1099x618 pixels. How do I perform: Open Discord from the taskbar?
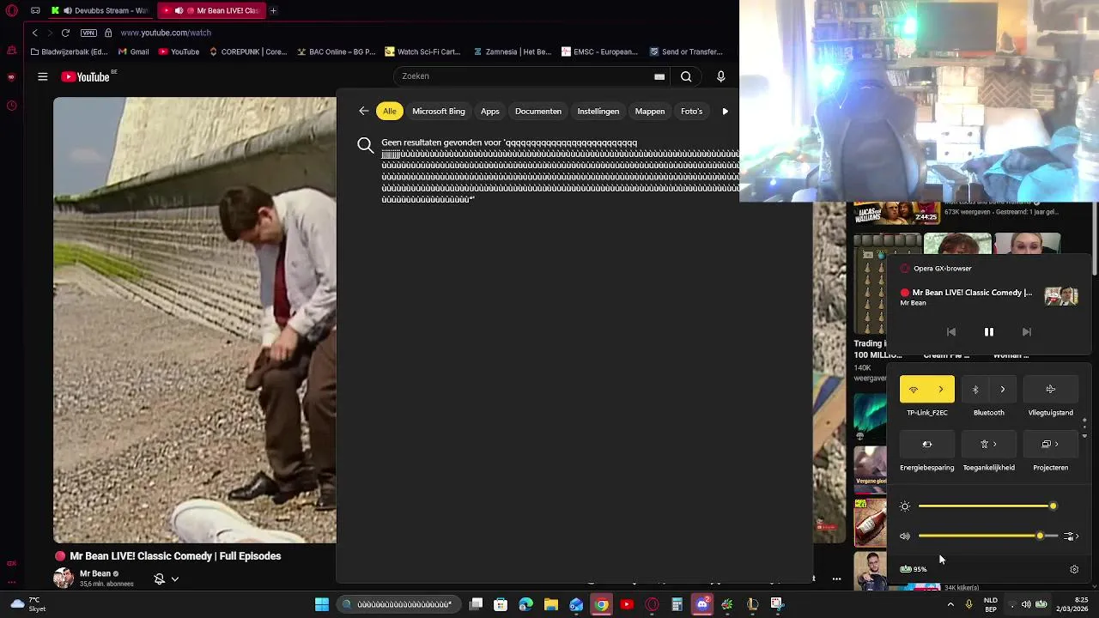[x=701, y=604]
